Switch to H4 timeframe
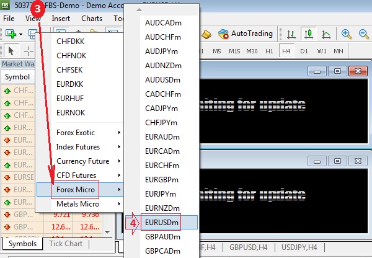The image size is (372, 258). tap(286, 51)
